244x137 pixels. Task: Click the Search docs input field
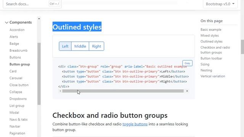32,4
